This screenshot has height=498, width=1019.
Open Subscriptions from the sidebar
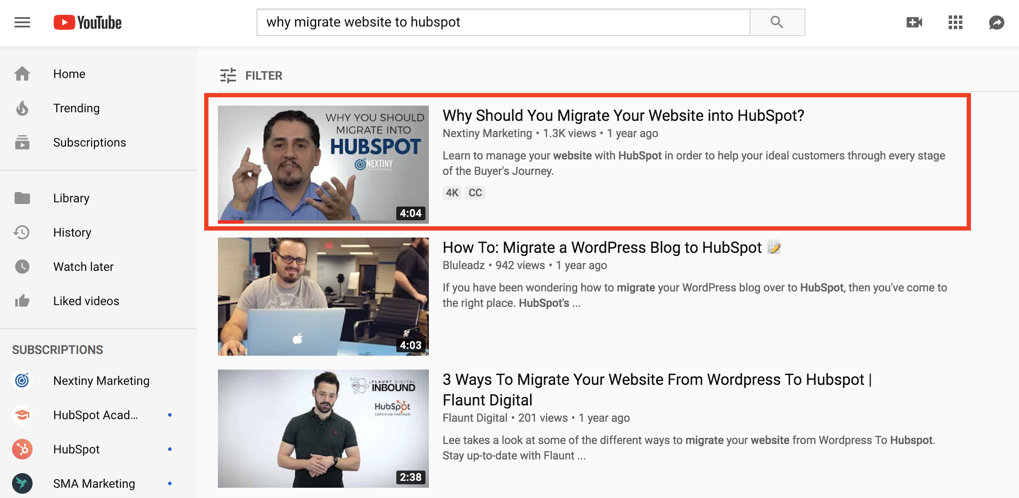[x=99, y=142]
